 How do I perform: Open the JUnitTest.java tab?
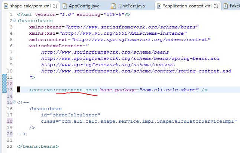[x=131, y=6]
